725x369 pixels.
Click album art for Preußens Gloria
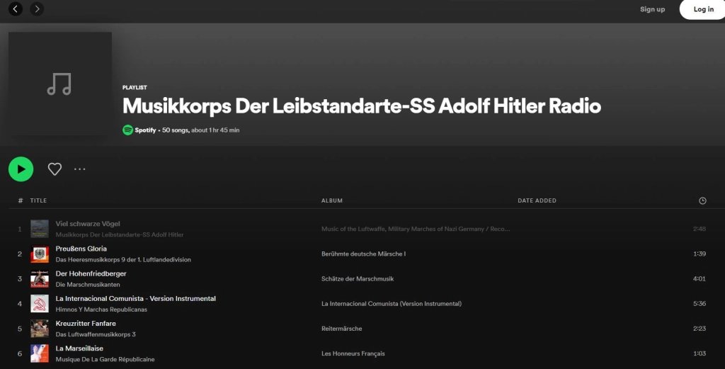click(x=40, y=254)
